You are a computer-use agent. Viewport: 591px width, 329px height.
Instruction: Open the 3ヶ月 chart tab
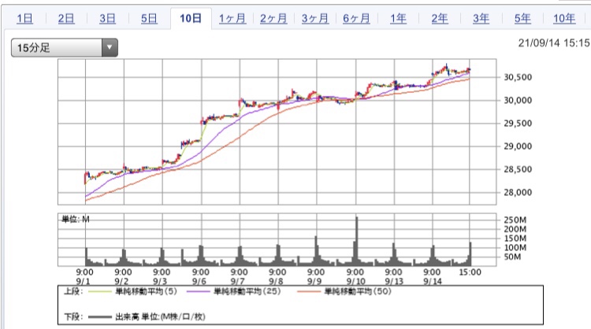pyautogui.click(x=315, y=18)
